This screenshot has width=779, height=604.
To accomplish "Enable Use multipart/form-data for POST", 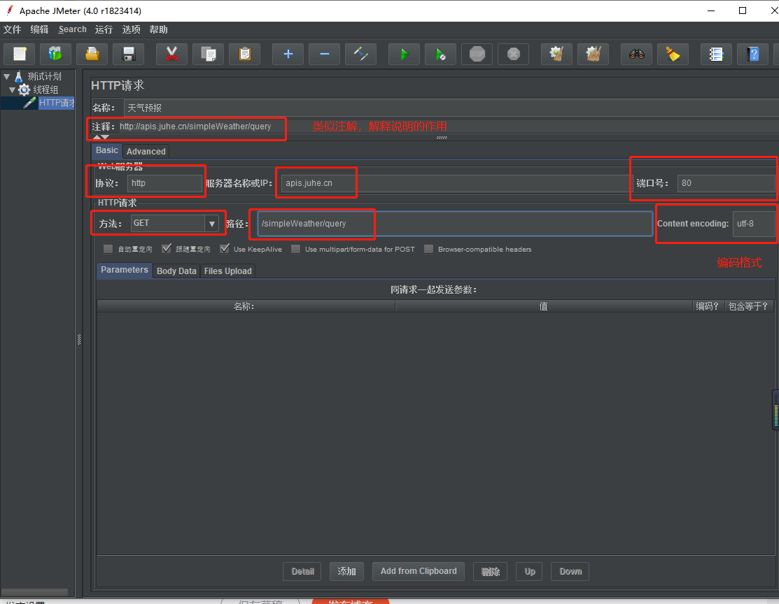I will tap(295, 249).
